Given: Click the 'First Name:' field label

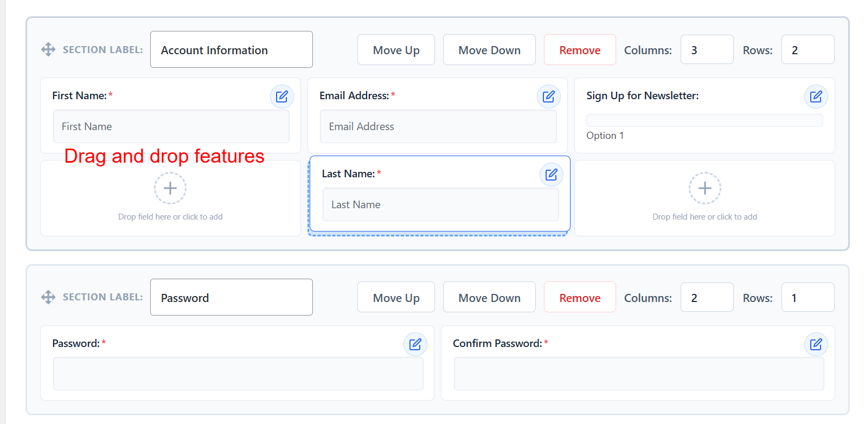Looking at the screenshot, I should tap(79, 95).
